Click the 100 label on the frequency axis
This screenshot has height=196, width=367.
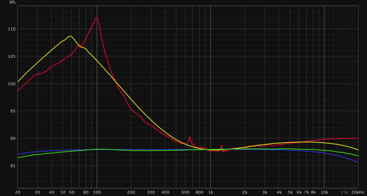[97, 192]
